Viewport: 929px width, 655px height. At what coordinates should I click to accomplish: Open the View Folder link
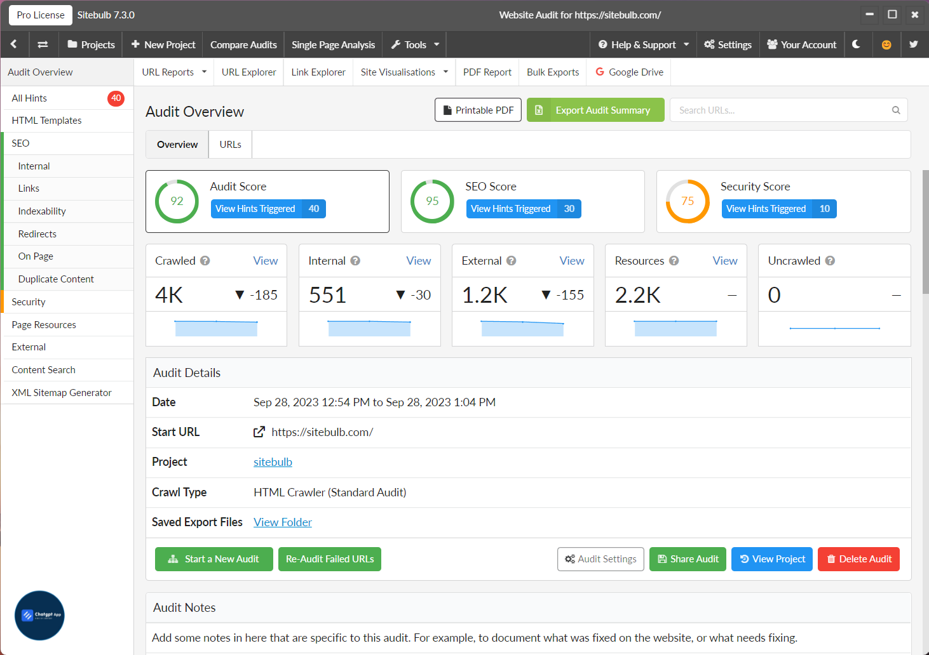click(283, 522)
